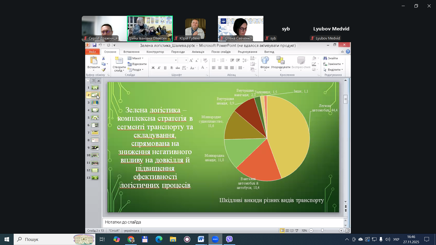Toggle bold text formatting

tap(153, 68)
